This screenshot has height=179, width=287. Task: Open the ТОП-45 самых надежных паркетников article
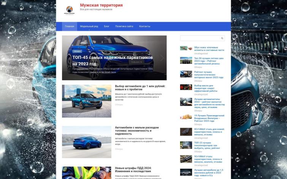tap(113, 60)
